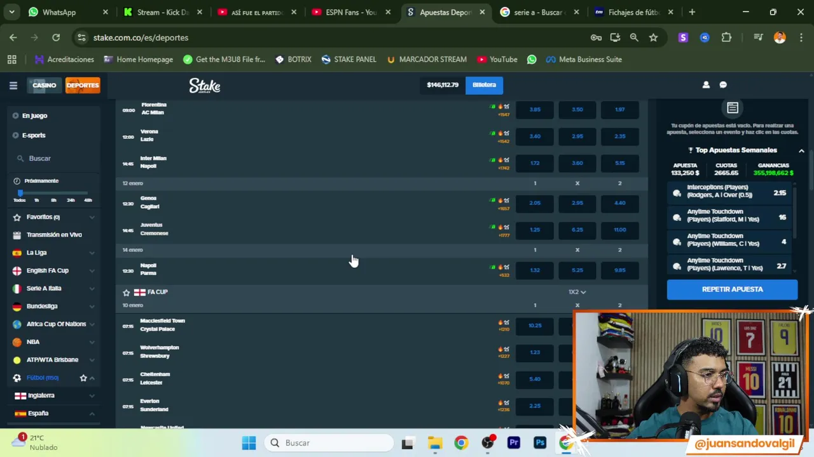Viewport: 814px width, 457px height.
Task: Click the Stake logo
Action: pos(205,86)
